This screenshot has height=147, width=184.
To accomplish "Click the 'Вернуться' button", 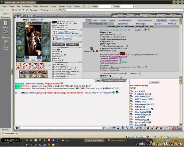I will point(174,21).
